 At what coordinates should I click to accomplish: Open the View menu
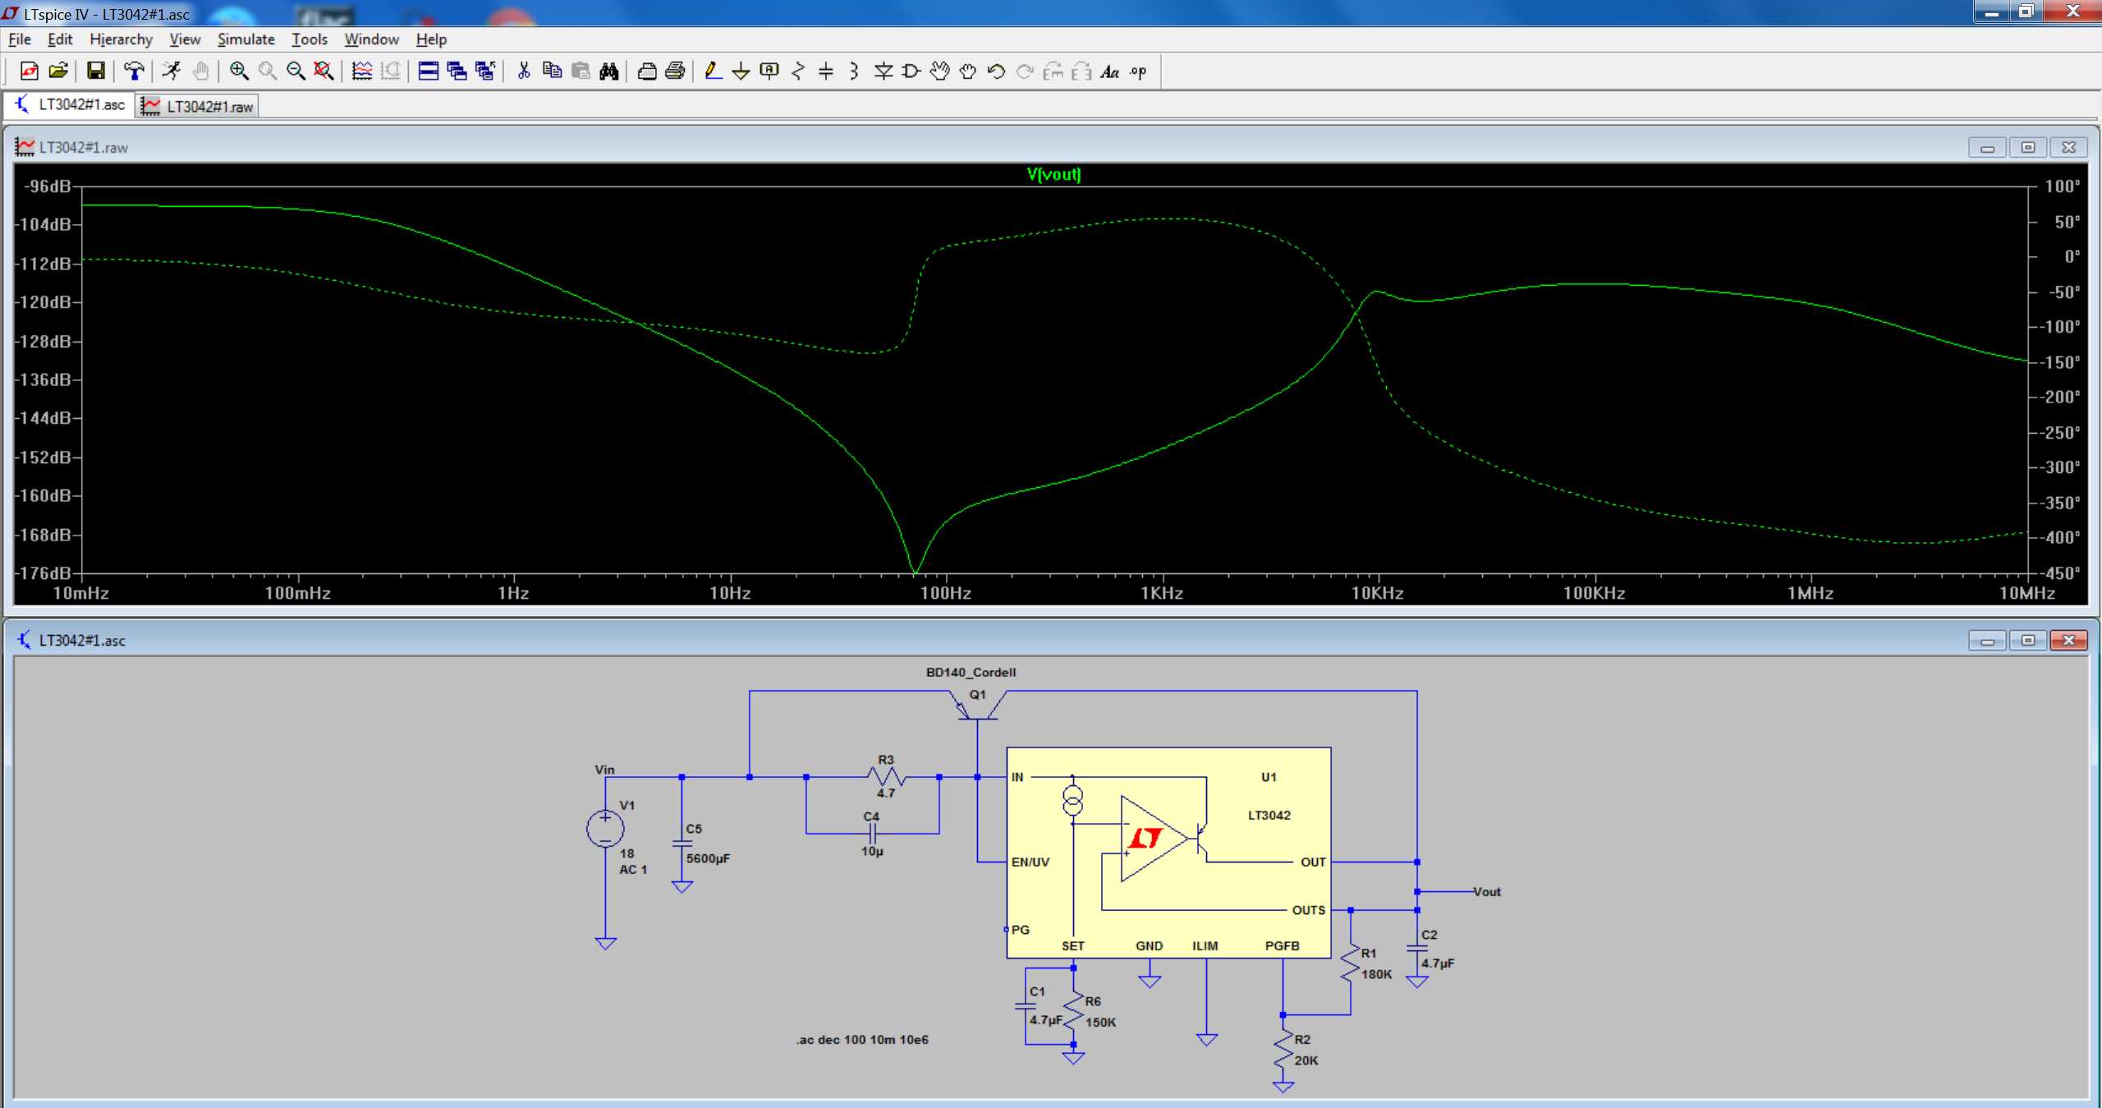tap(185, 39)
